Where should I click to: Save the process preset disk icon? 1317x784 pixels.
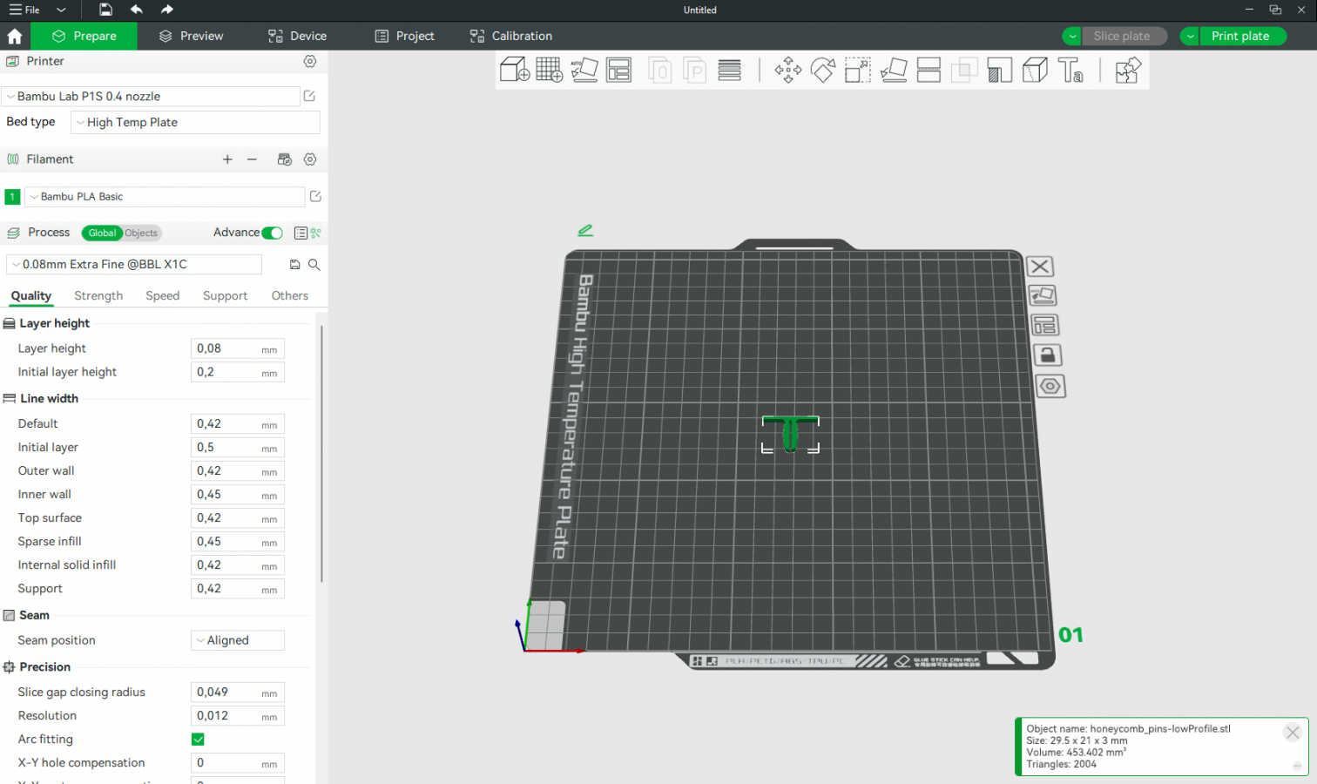point(294,265)
